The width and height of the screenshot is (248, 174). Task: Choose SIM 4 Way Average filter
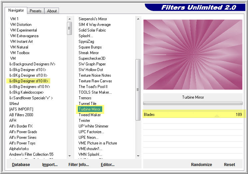[x=95, y=25]
